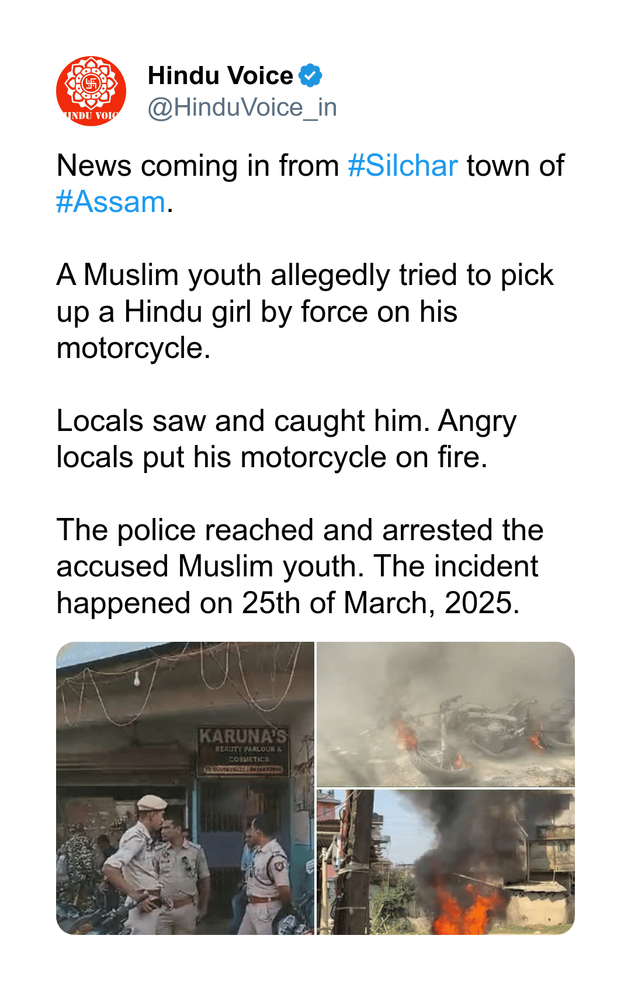
Task: Click the 'Locals saw and caught him' paragraph
Action: pyautogui.click(x=287, y=439)
